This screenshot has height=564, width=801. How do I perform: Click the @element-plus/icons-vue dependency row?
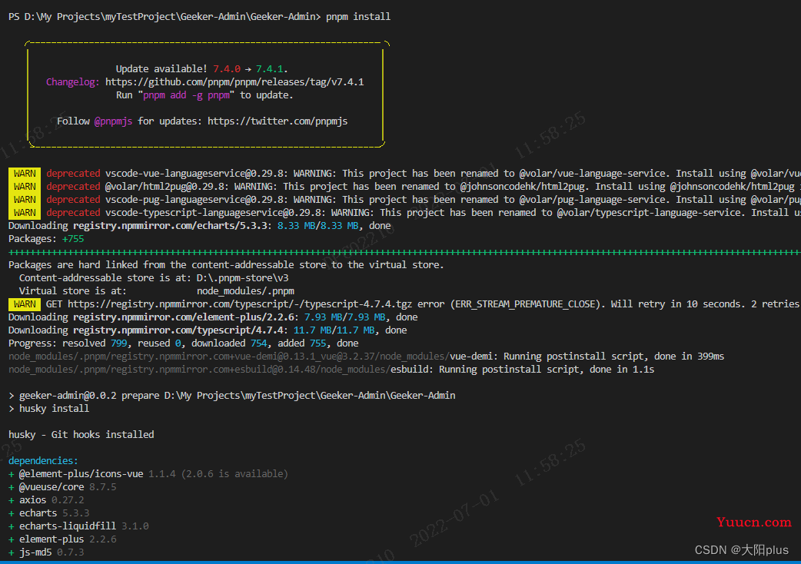tap(148, 474)
